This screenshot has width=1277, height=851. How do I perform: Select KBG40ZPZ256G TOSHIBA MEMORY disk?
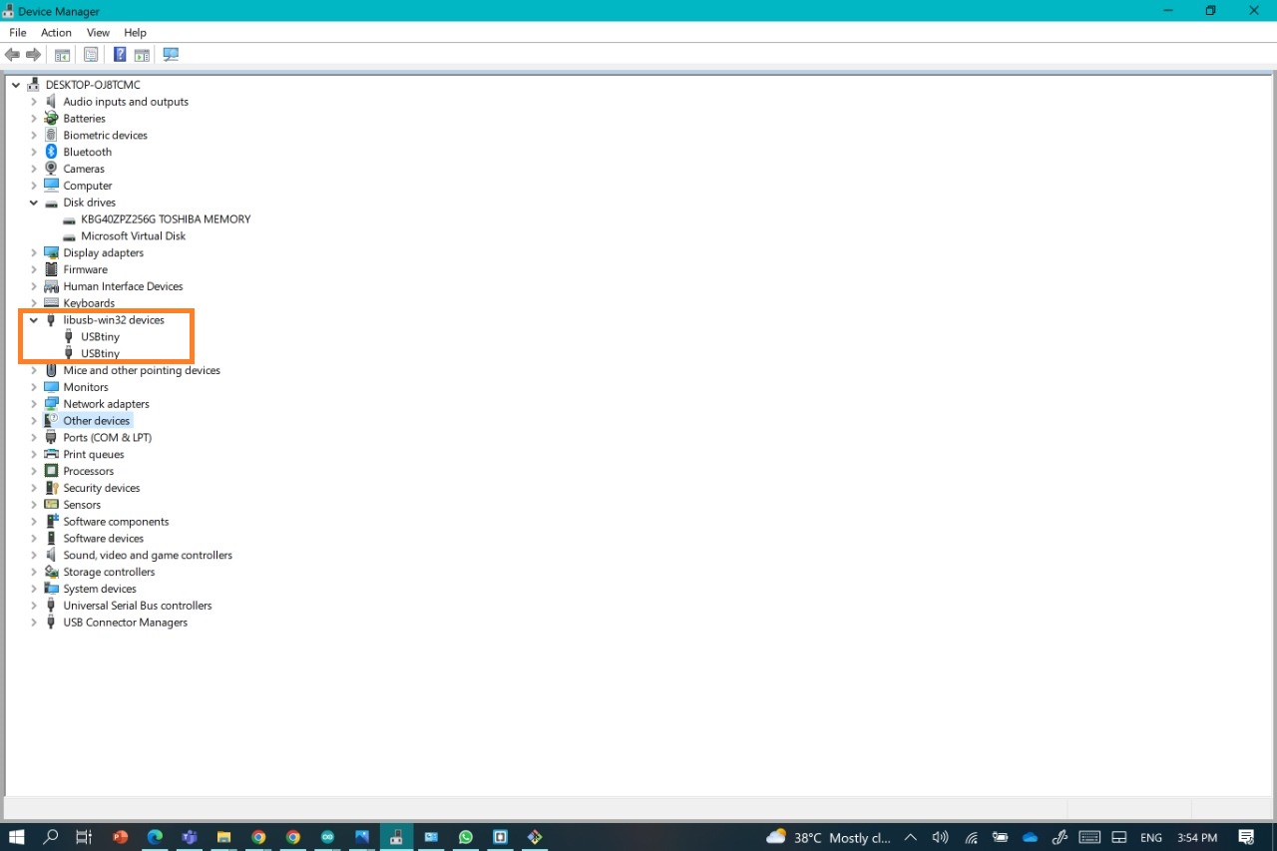[x=166, y=219]
